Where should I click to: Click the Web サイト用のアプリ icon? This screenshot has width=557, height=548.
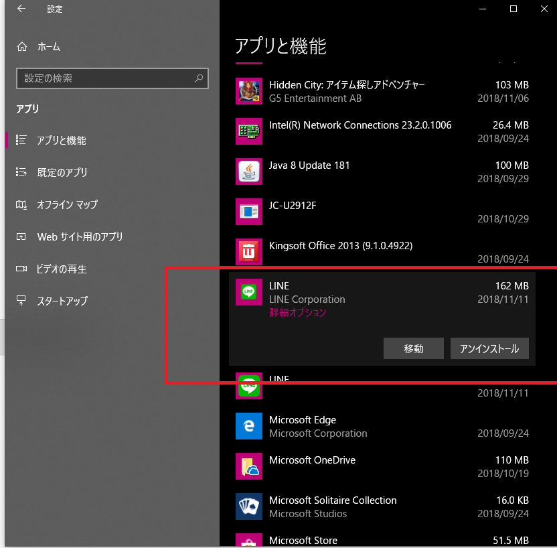click(x=21, y=236)
